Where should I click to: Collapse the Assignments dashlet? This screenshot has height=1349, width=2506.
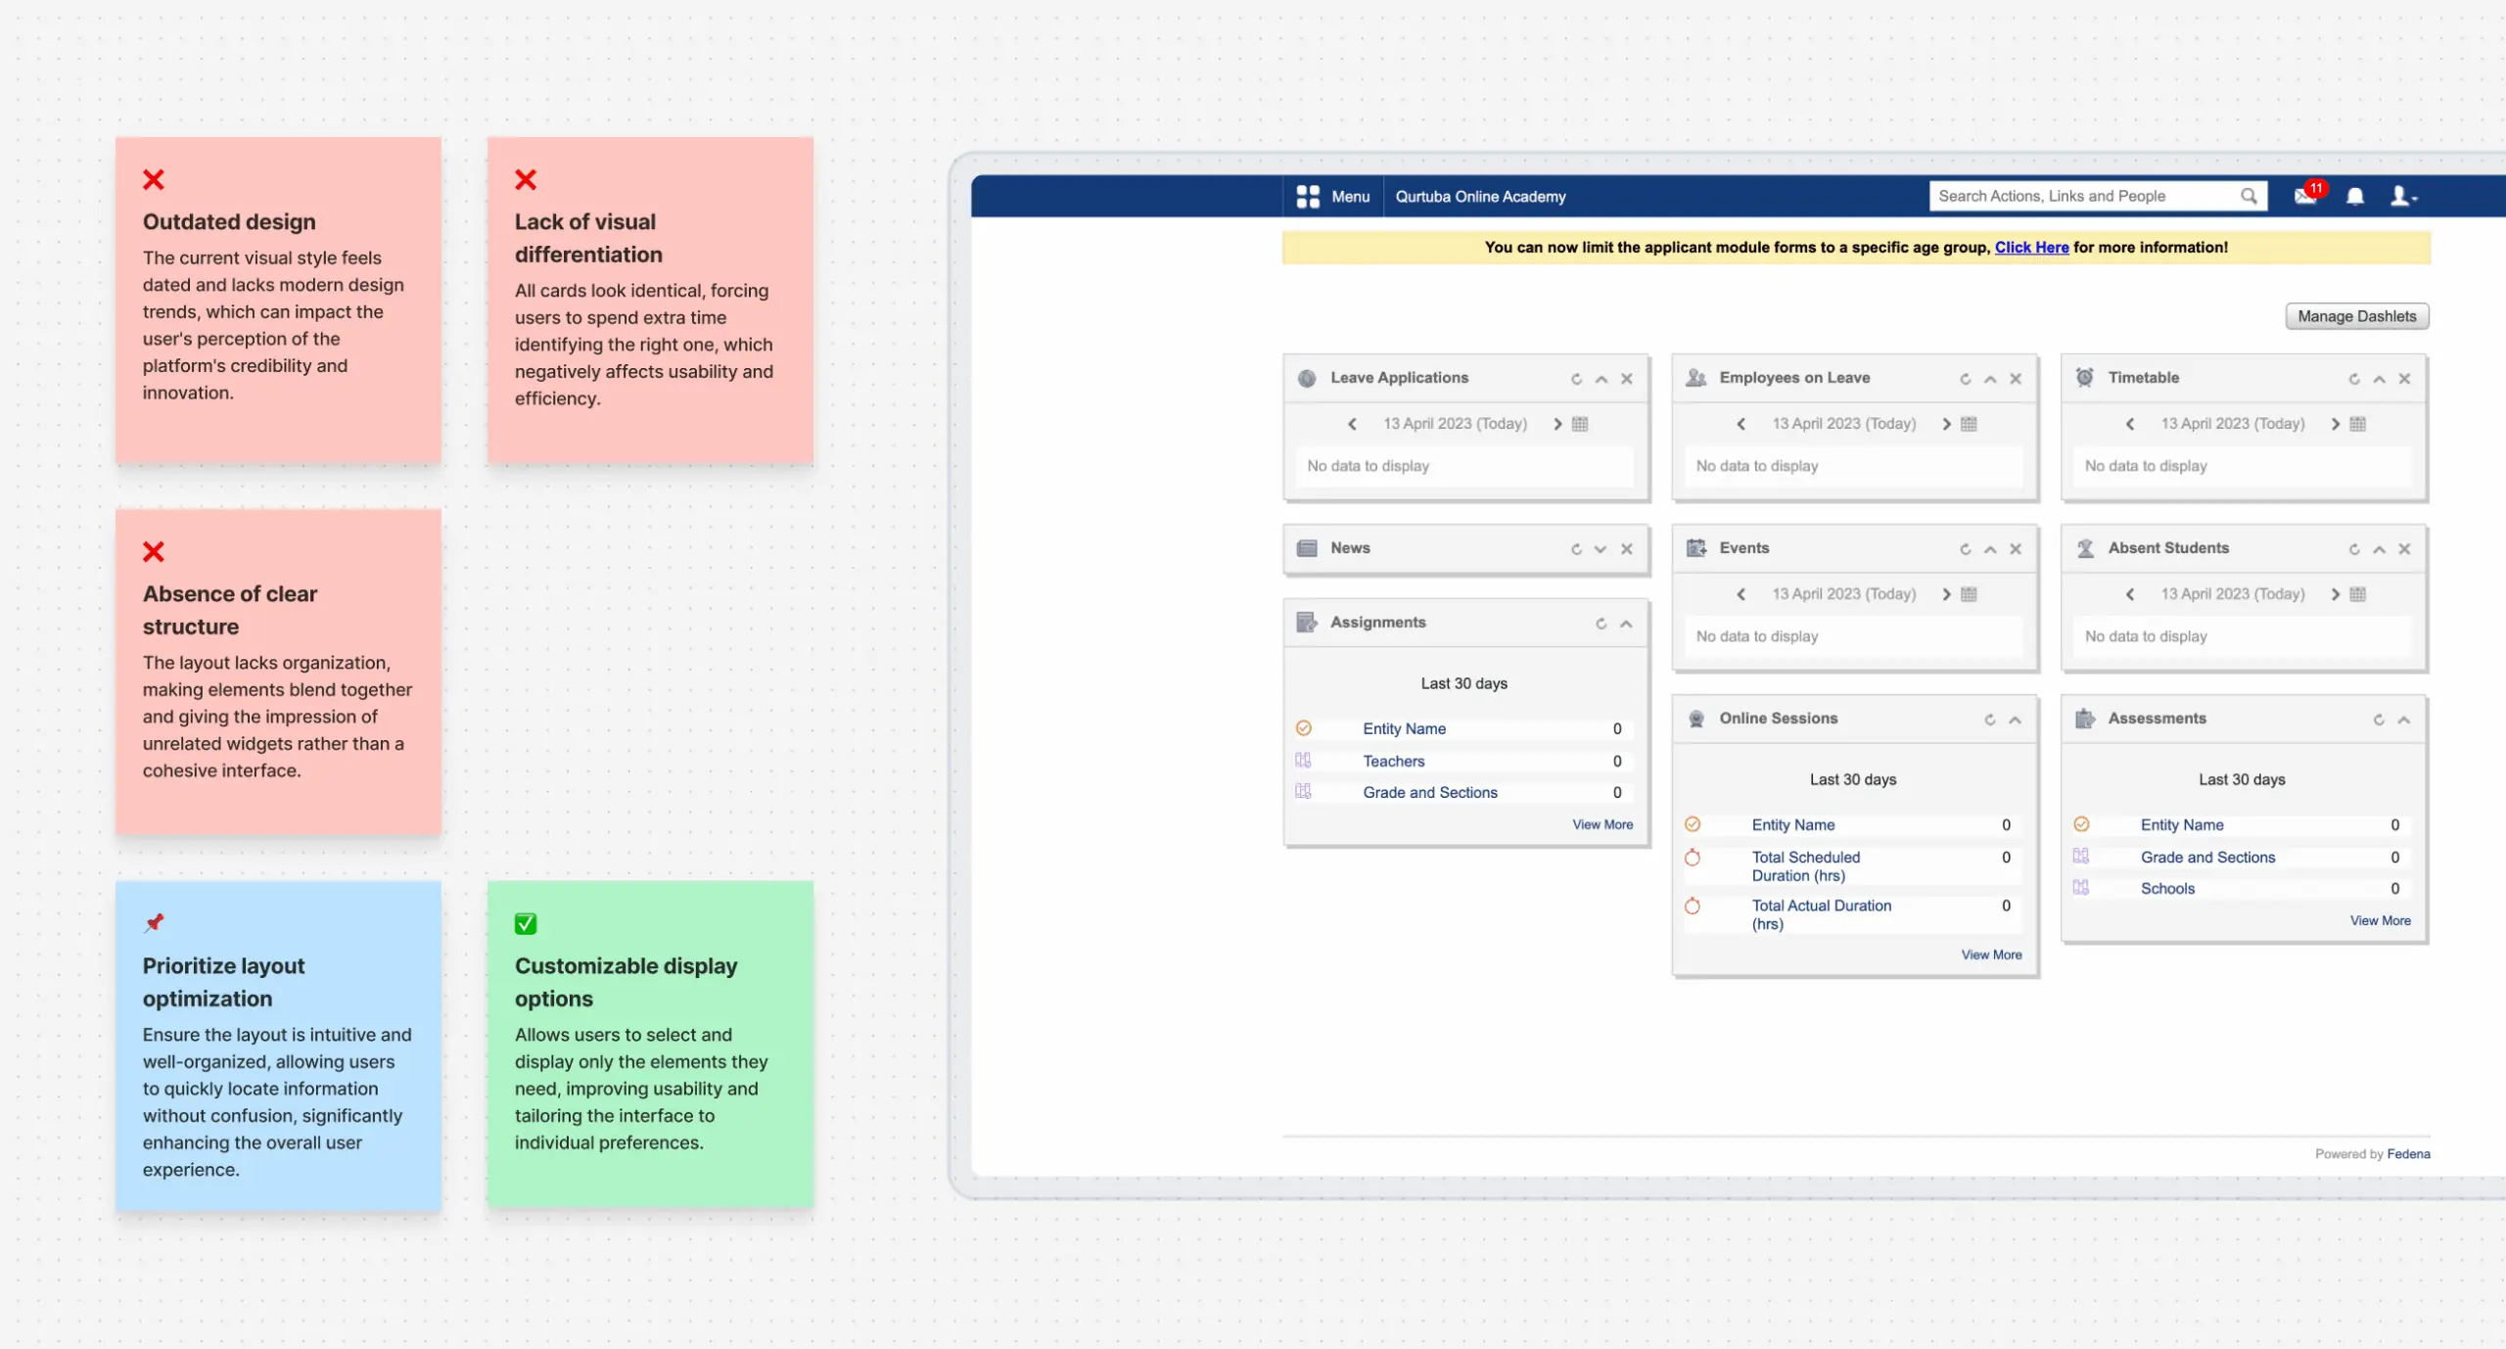[1627, 623]
